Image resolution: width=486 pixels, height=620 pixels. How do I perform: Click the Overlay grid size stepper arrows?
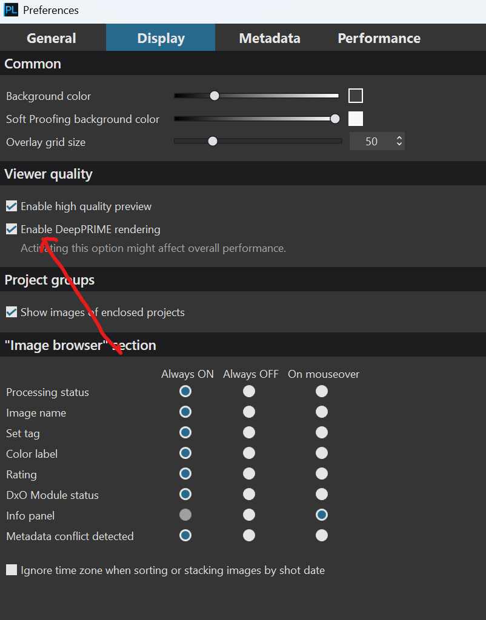click(399, 141)
